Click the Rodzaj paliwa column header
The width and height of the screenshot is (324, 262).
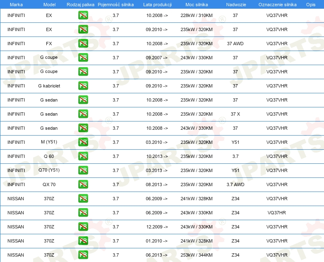pos(80,5)
